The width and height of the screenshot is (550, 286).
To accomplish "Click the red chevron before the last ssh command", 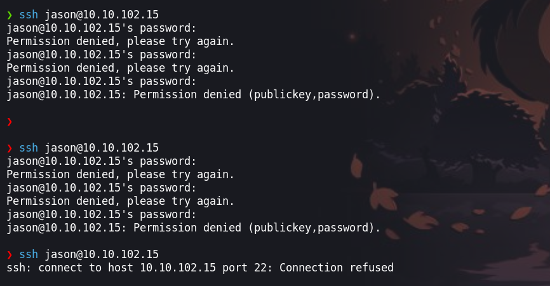I will pos(10,254).
